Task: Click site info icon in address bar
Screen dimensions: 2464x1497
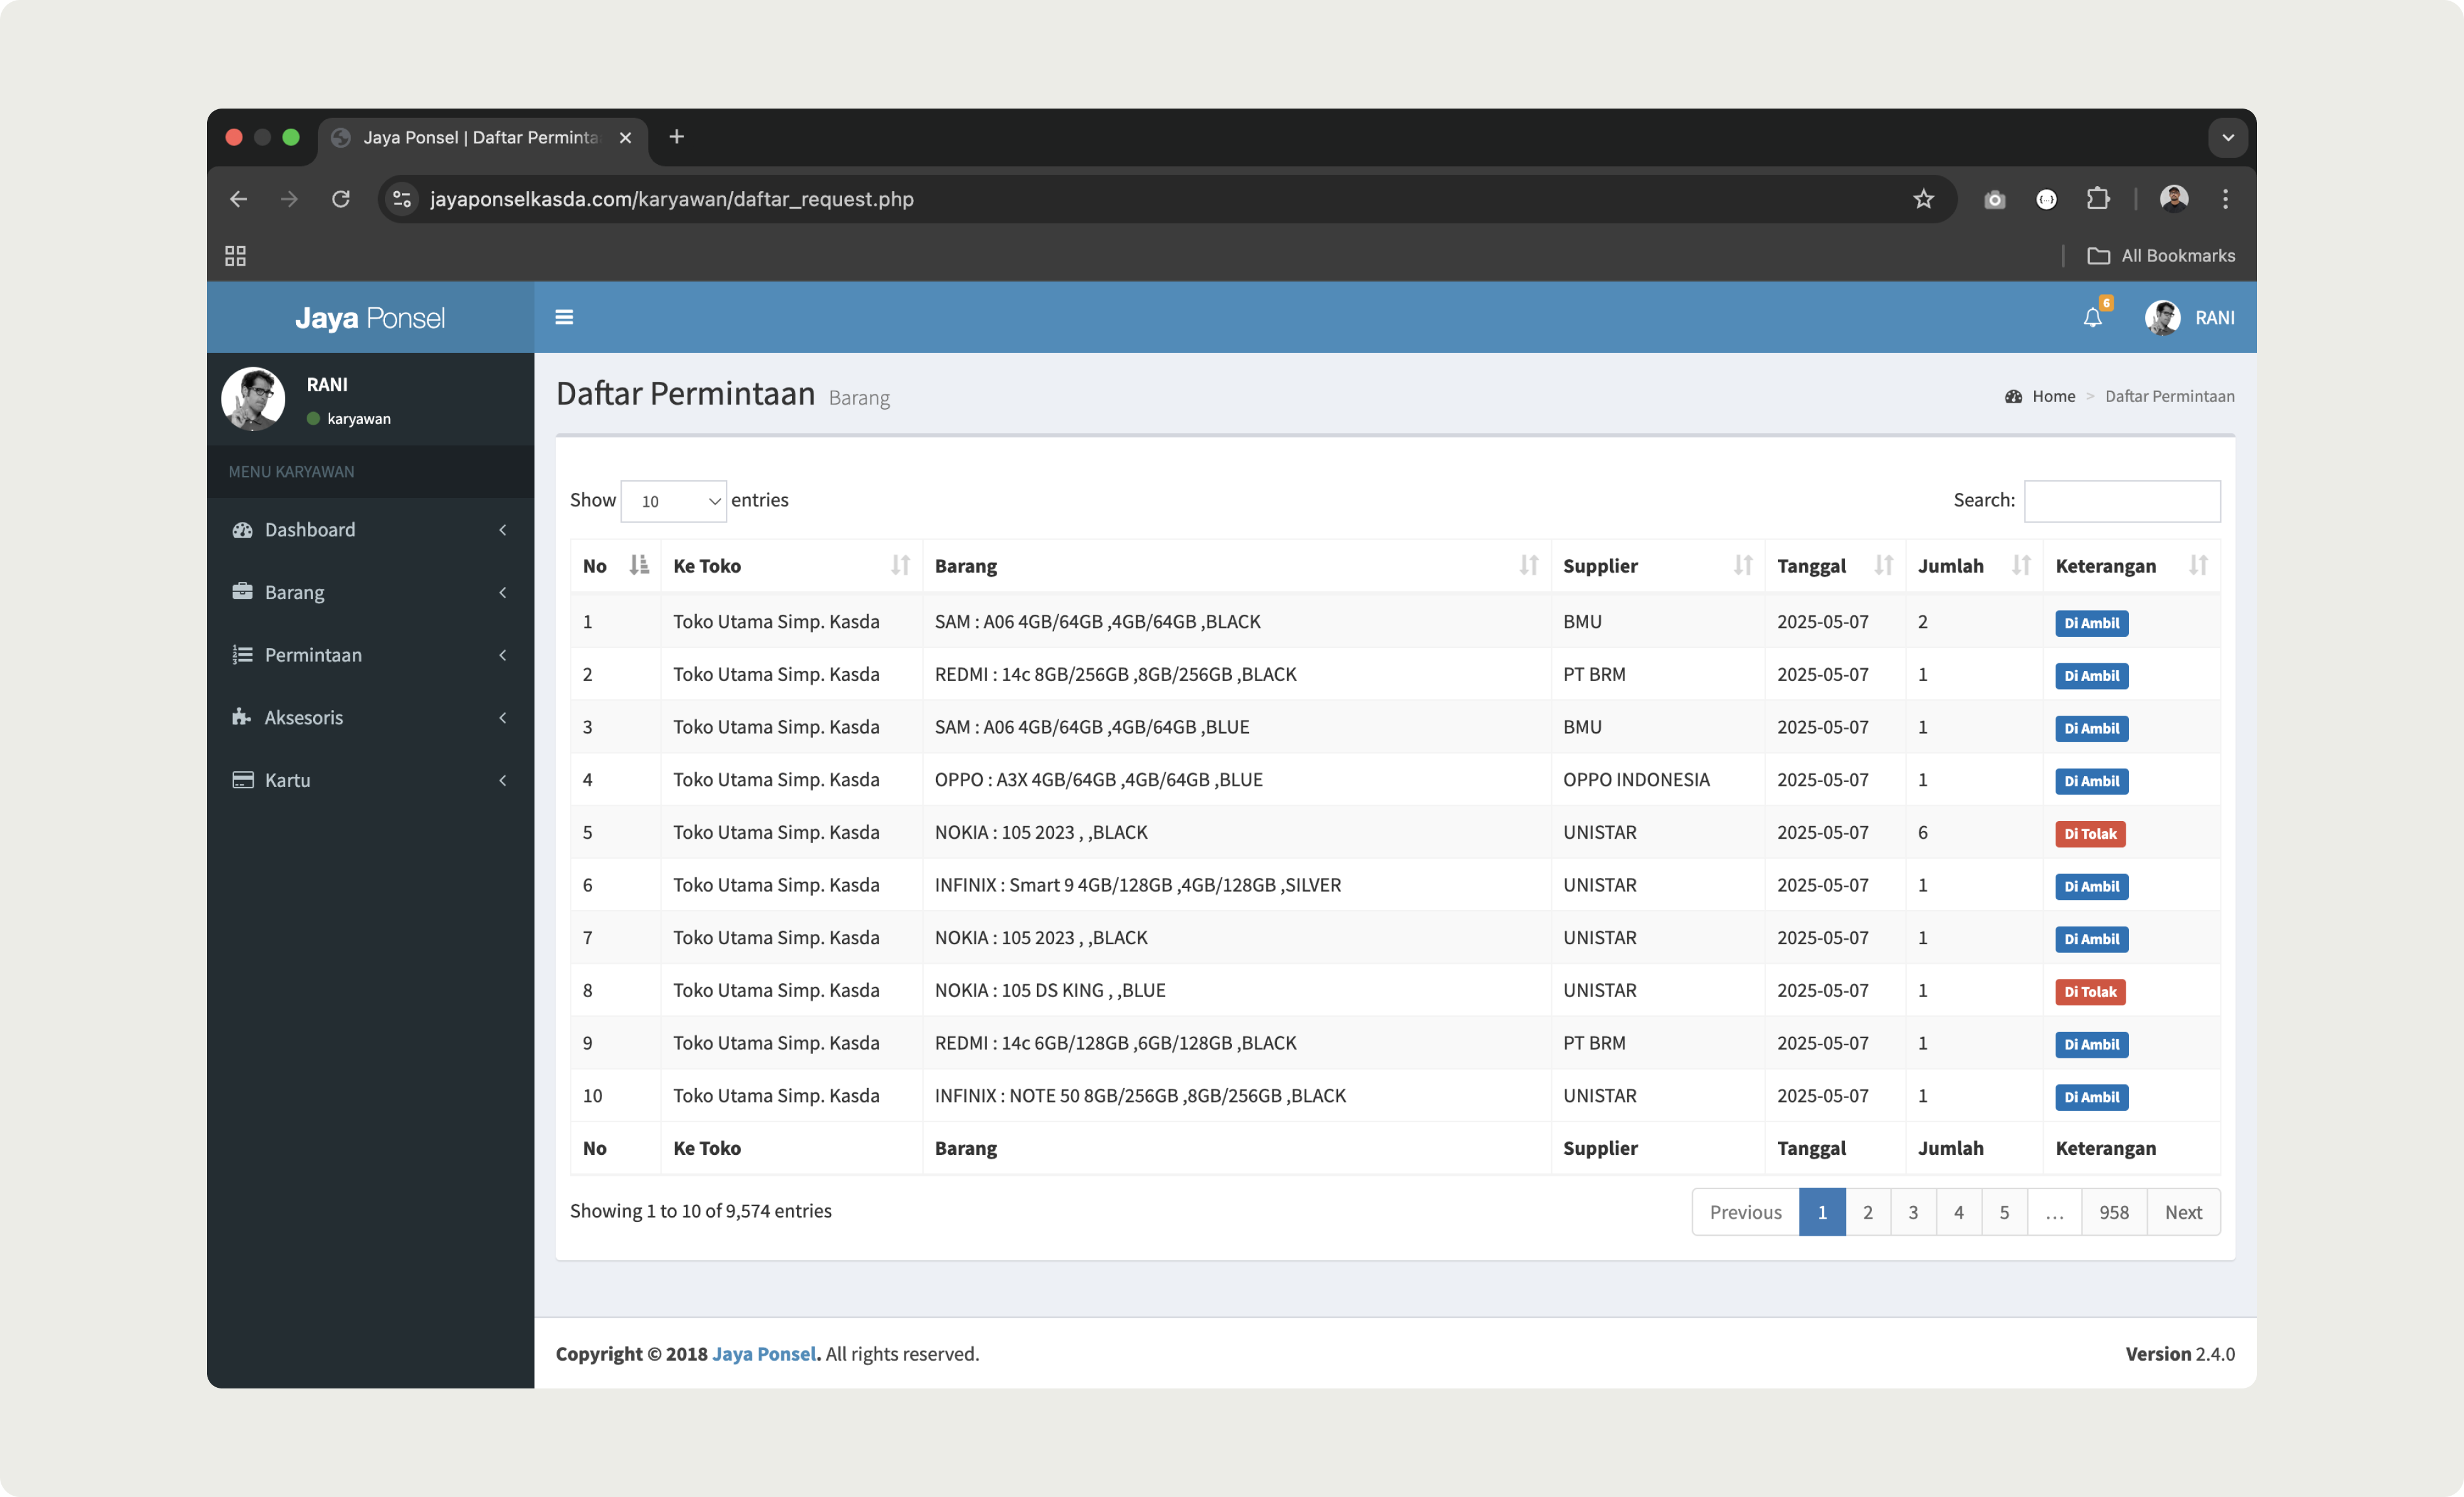Action: click(x=402, y=199)
